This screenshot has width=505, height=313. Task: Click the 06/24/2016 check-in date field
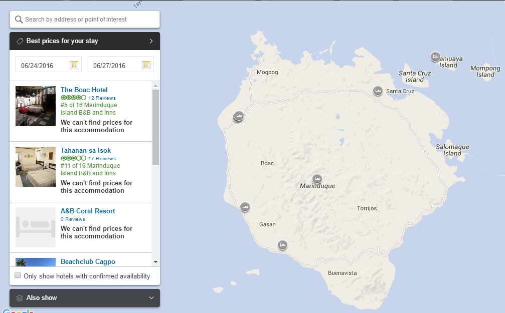43,65
